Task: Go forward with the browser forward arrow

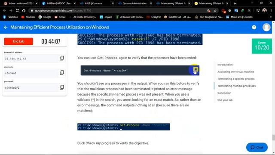Action: coord(11,10)
